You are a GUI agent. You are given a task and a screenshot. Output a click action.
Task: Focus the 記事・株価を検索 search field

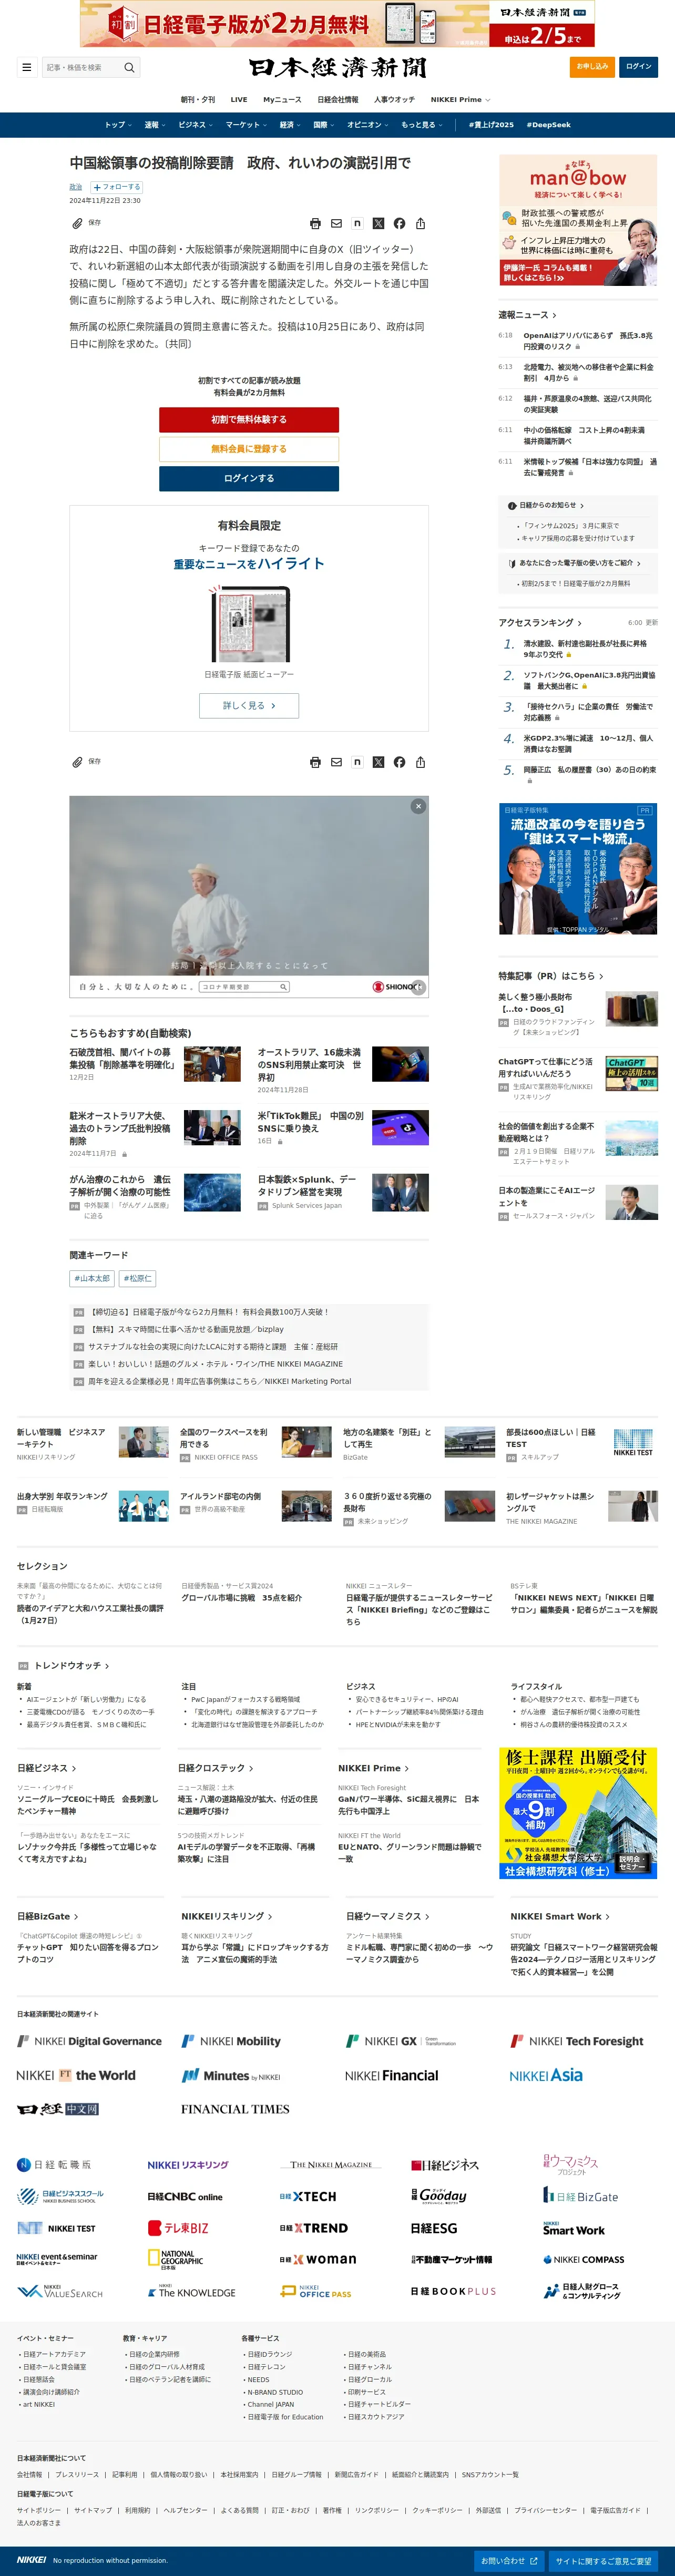pyautogui.click(x=82, y=68)
